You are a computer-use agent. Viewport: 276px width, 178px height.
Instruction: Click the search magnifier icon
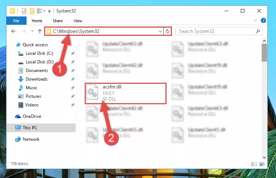point(258,32)
